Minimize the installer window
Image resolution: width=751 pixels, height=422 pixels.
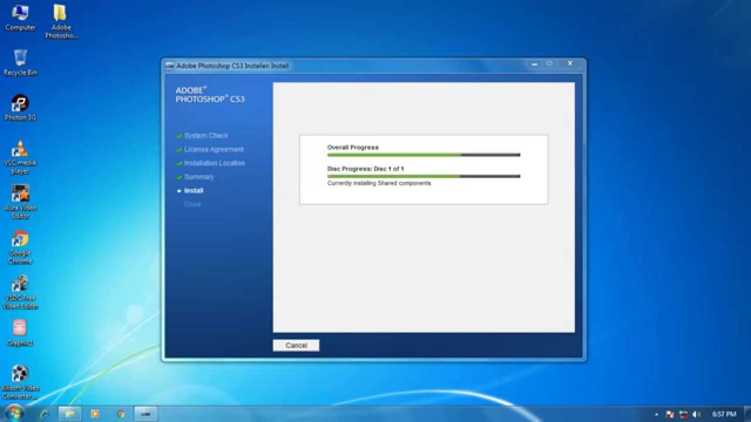pyautogui.click(x=534, y=64)
